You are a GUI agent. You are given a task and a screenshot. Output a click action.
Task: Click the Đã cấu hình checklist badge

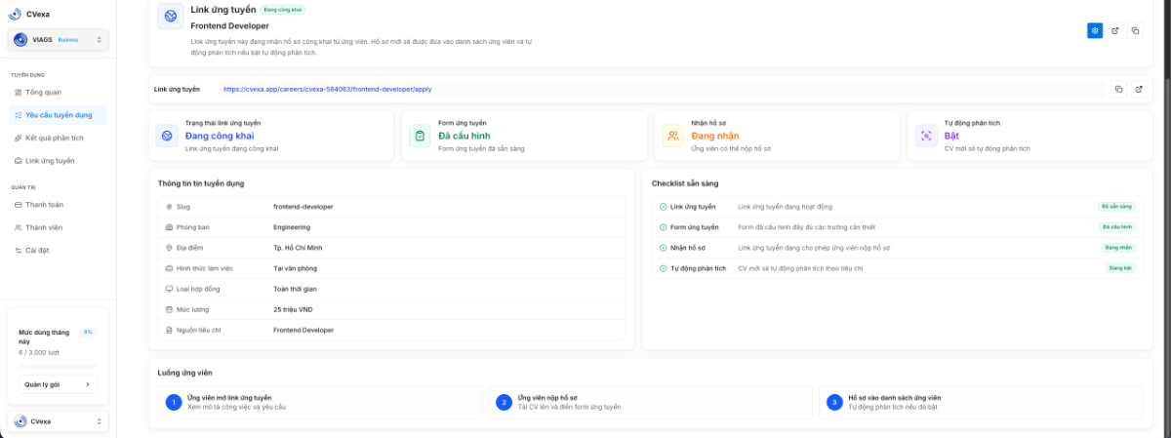1116,227
